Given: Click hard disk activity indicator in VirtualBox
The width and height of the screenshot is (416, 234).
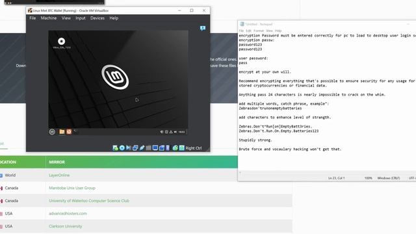Looking at the screenshot, I should (x=115, y=148).
